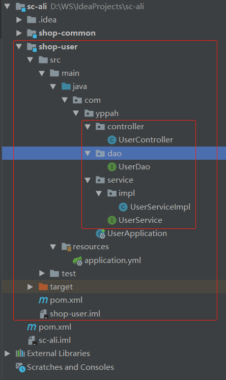
Task: Click the test folder icon
Action: [x=54, y=273]
